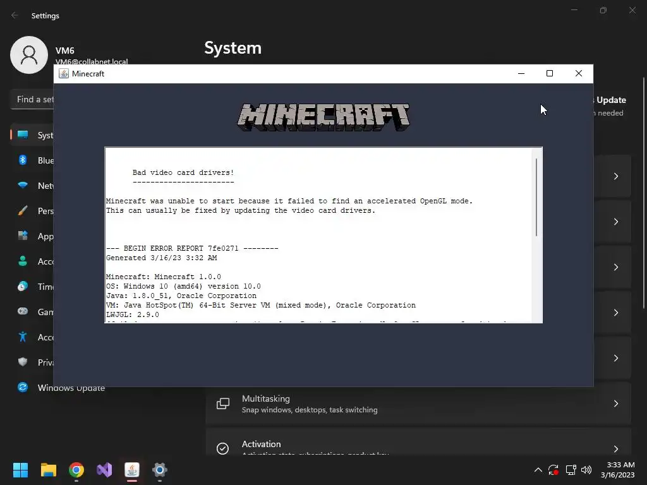Click the 'BEGIN ERROR REPORT 7fe0271' line

tap(192, 248)
